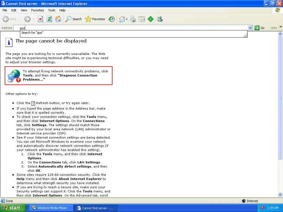Click the autocomplete dropdown resize grip
Image resolution: width=283 pixels, height=212 pixels.
pos(245,35)
